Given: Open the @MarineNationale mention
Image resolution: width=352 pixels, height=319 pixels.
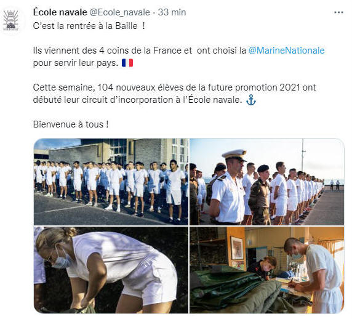Looking at the screenshot, I should coord(286,50).
